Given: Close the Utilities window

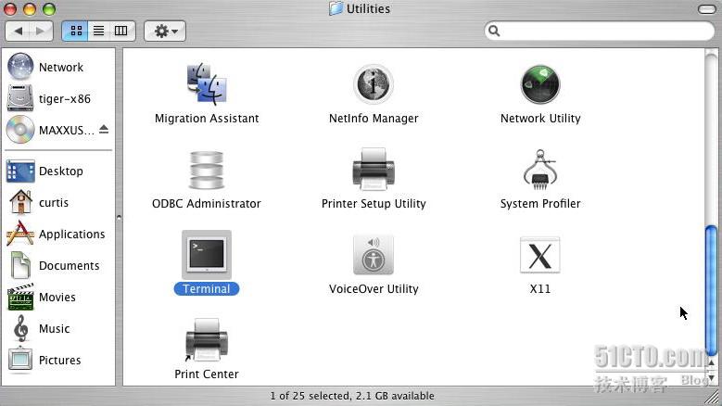Looking at the screenshot, I should pos(10,8).
